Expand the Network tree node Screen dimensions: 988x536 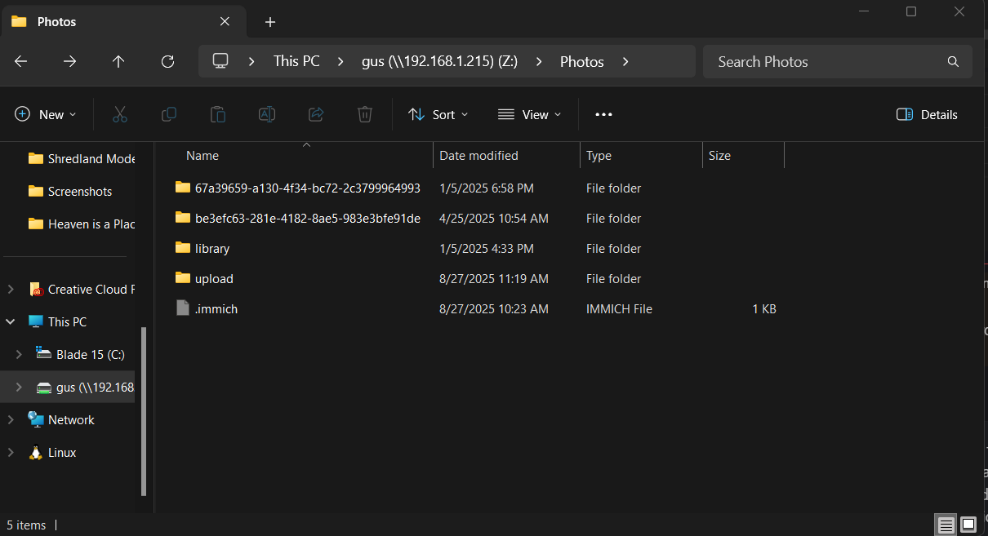[11, 420]
